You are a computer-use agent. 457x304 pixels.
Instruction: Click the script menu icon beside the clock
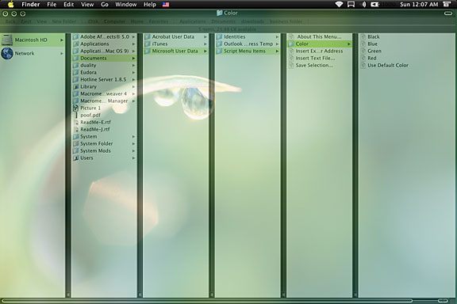[x=447, y=4]
